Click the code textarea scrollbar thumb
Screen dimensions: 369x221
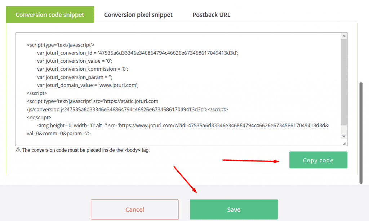pyautogui.click(x=344, y=82)
